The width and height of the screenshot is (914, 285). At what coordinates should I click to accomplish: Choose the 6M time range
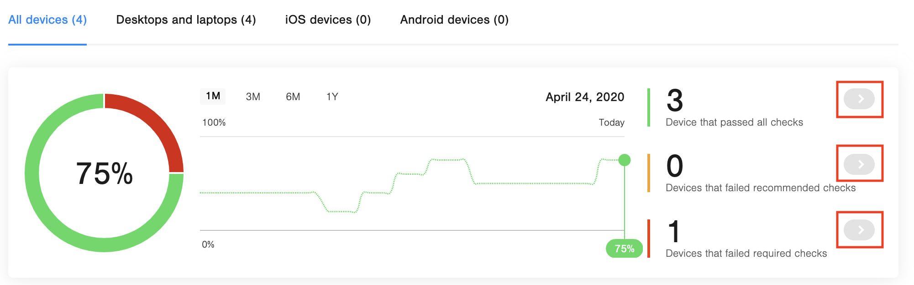pyautogui.click(x=293, y=97)
